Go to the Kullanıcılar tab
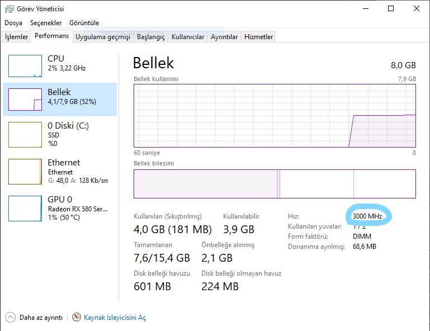The image size is (430, 331). pyautogui.click(x=187, y=37)
